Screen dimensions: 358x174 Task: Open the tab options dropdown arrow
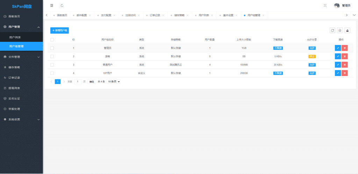click(x=354, y=15)
